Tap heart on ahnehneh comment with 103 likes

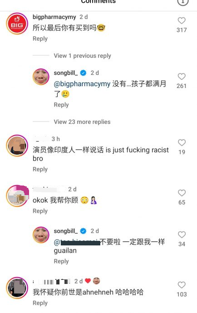point(182,285)
